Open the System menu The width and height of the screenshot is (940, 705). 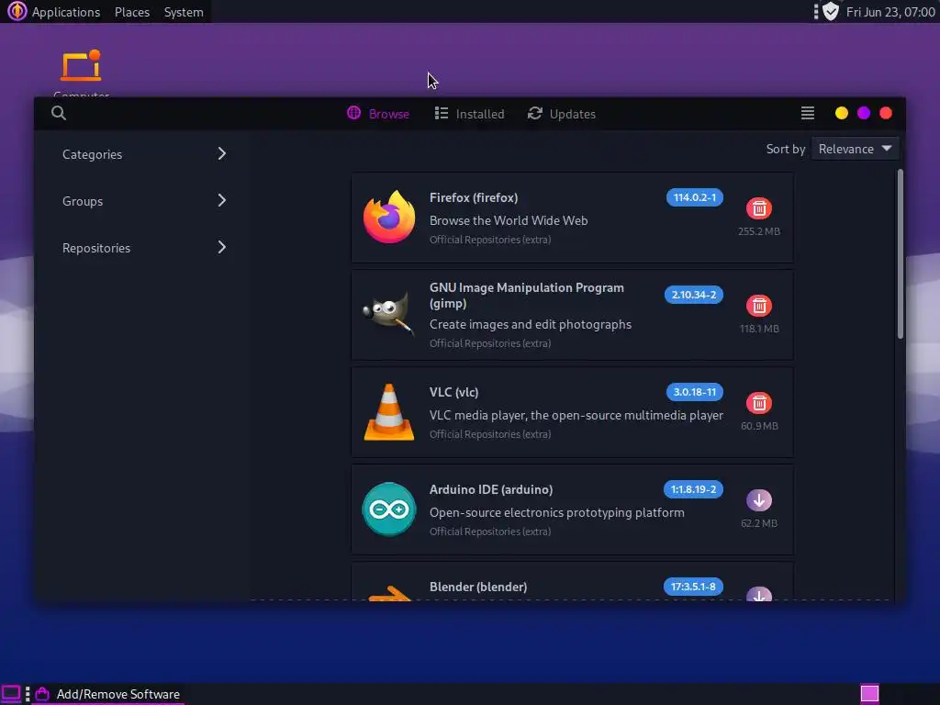184,12
